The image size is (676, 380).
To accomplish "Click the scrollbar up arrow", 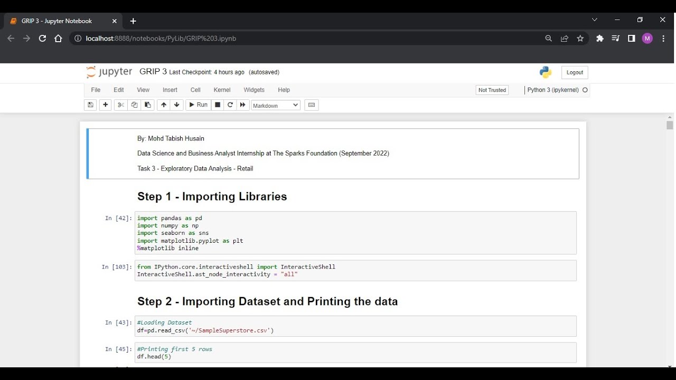I will tap(670, 117).
